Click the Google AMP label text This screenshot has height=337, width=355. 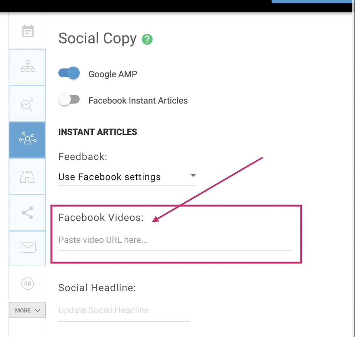(x=113, y=74)
